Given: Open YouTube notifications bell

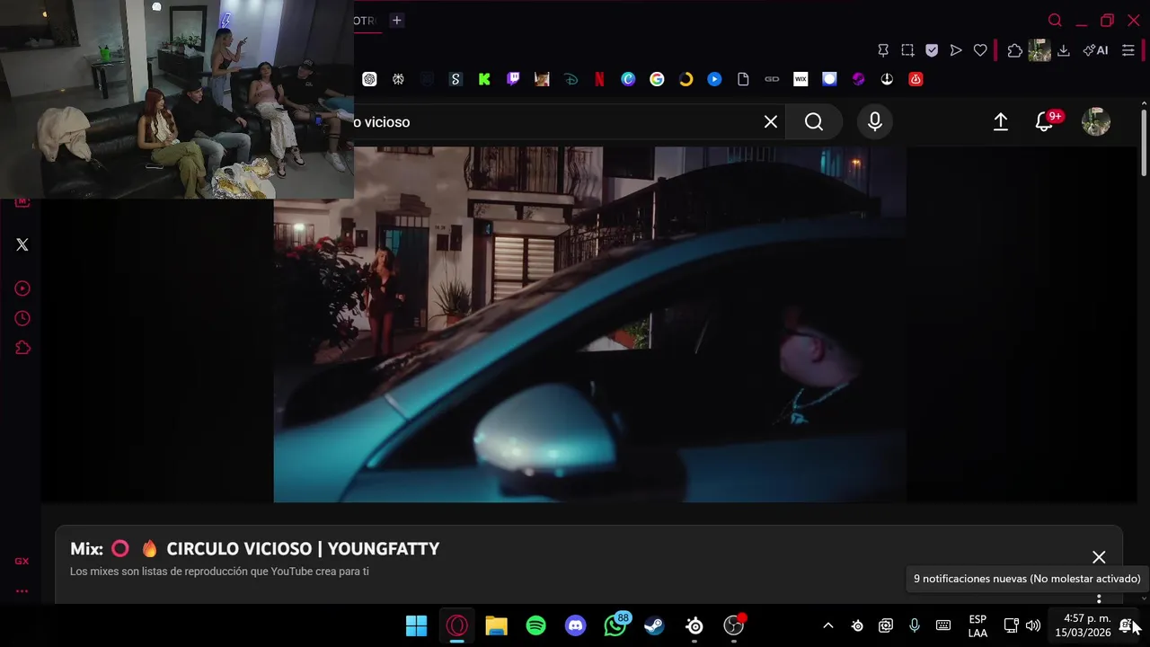Looking at the screenshot, I should (x=1044, y=121).
